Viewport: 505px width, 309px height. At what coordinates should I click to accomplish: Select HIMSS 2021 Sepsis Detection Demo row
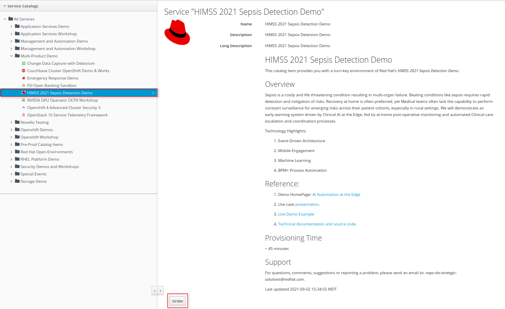(x=79, y=93)
